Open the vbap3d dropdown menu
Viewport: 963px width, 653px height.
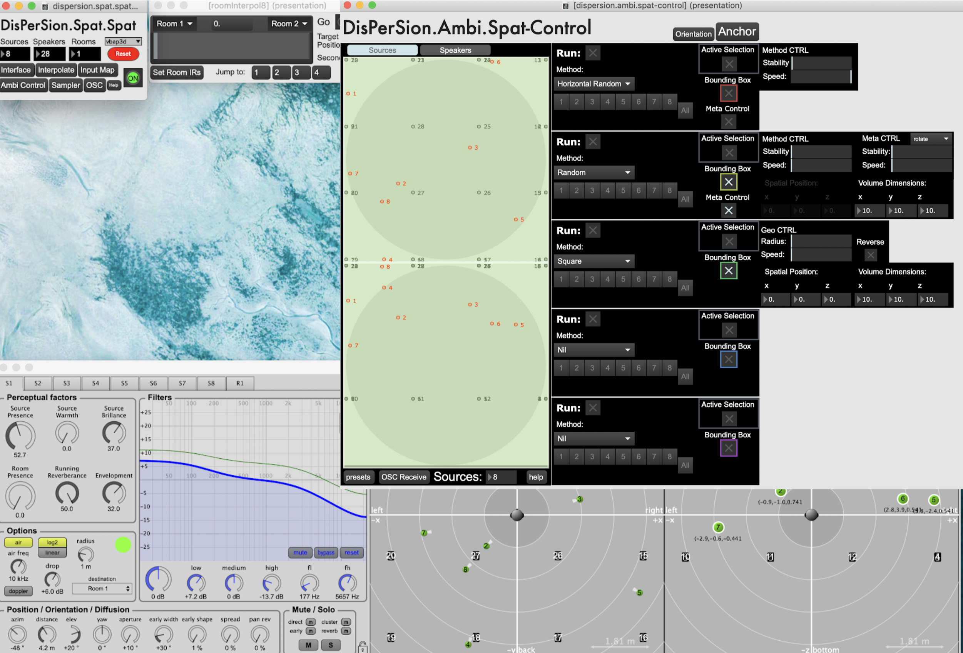tap(123, 42)
